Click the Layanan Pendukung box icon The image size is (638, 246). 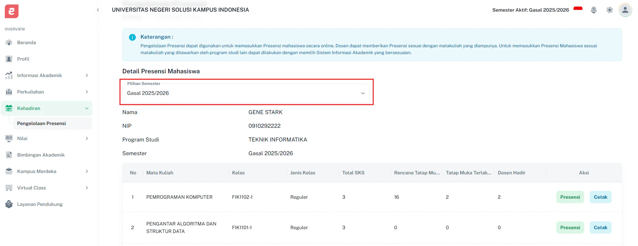click(9, 204)
